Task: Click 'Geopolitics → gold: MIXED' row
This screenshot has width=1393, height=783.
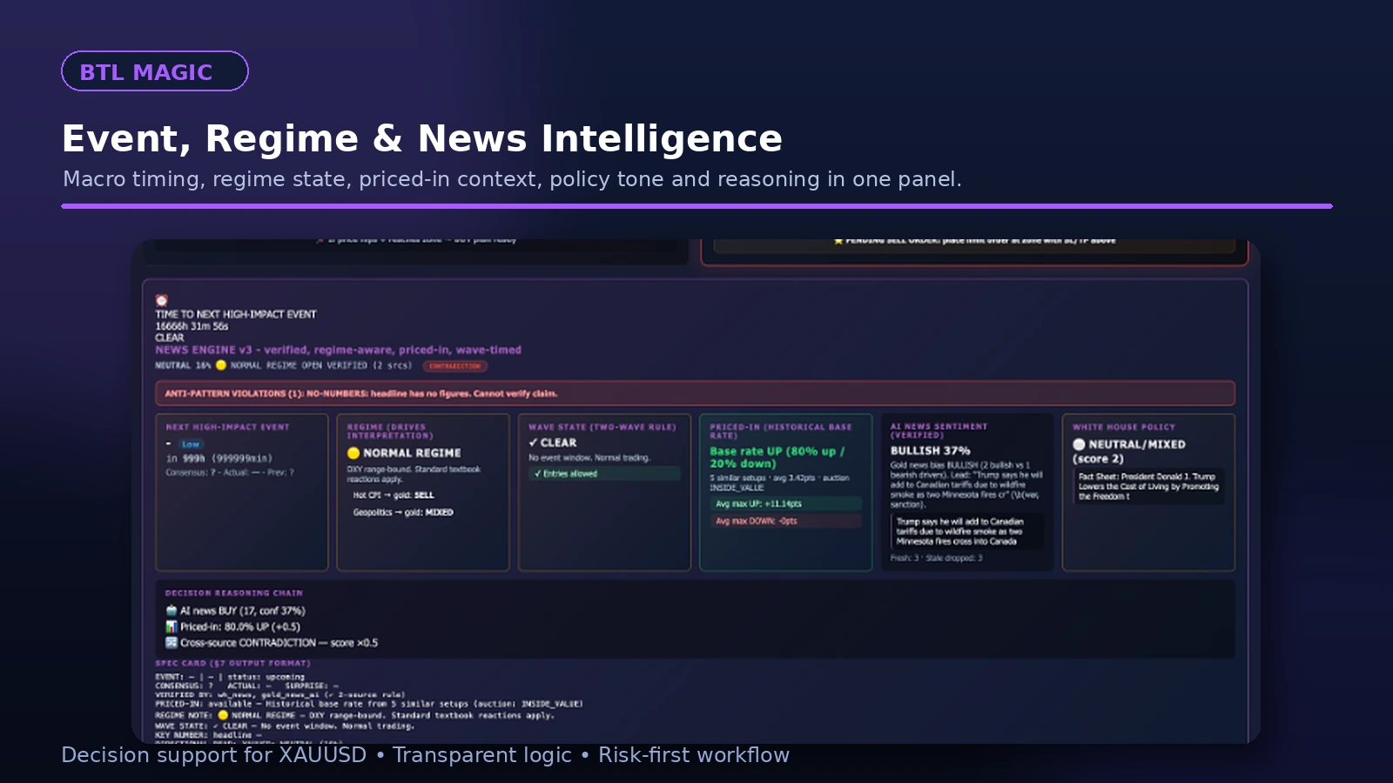Action: [x=403, y=512]
